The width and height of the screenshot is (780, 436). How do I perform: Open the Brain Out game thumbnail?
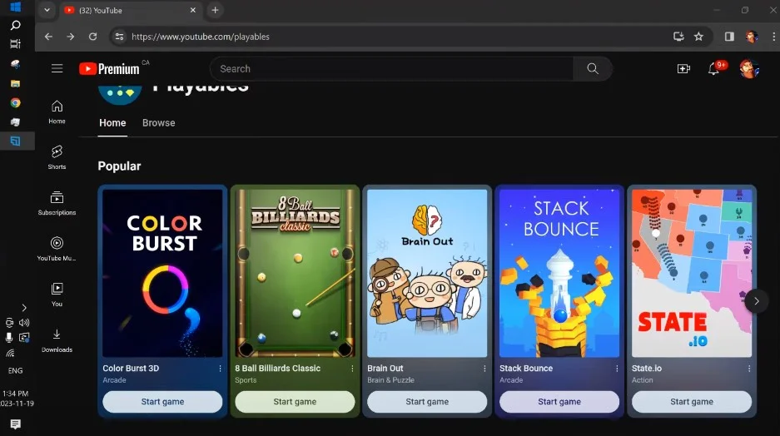tap(427, 273)
